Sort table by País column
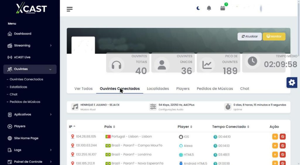 tap(110, 127)
